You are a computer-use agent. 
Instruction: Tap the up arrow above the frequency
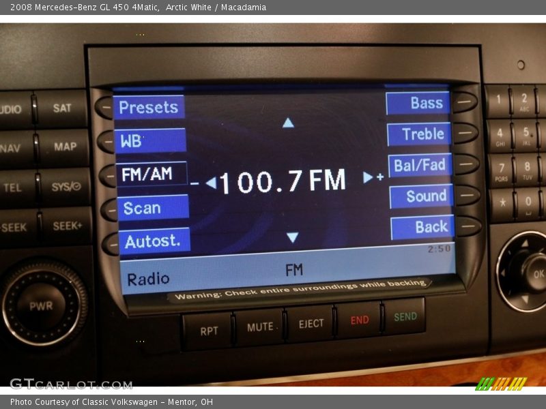(288, 123)
